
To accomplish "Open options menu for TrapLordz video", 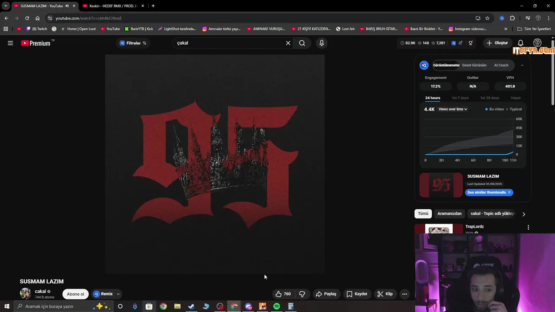I will pyautogui.click(x=528, y=227).
